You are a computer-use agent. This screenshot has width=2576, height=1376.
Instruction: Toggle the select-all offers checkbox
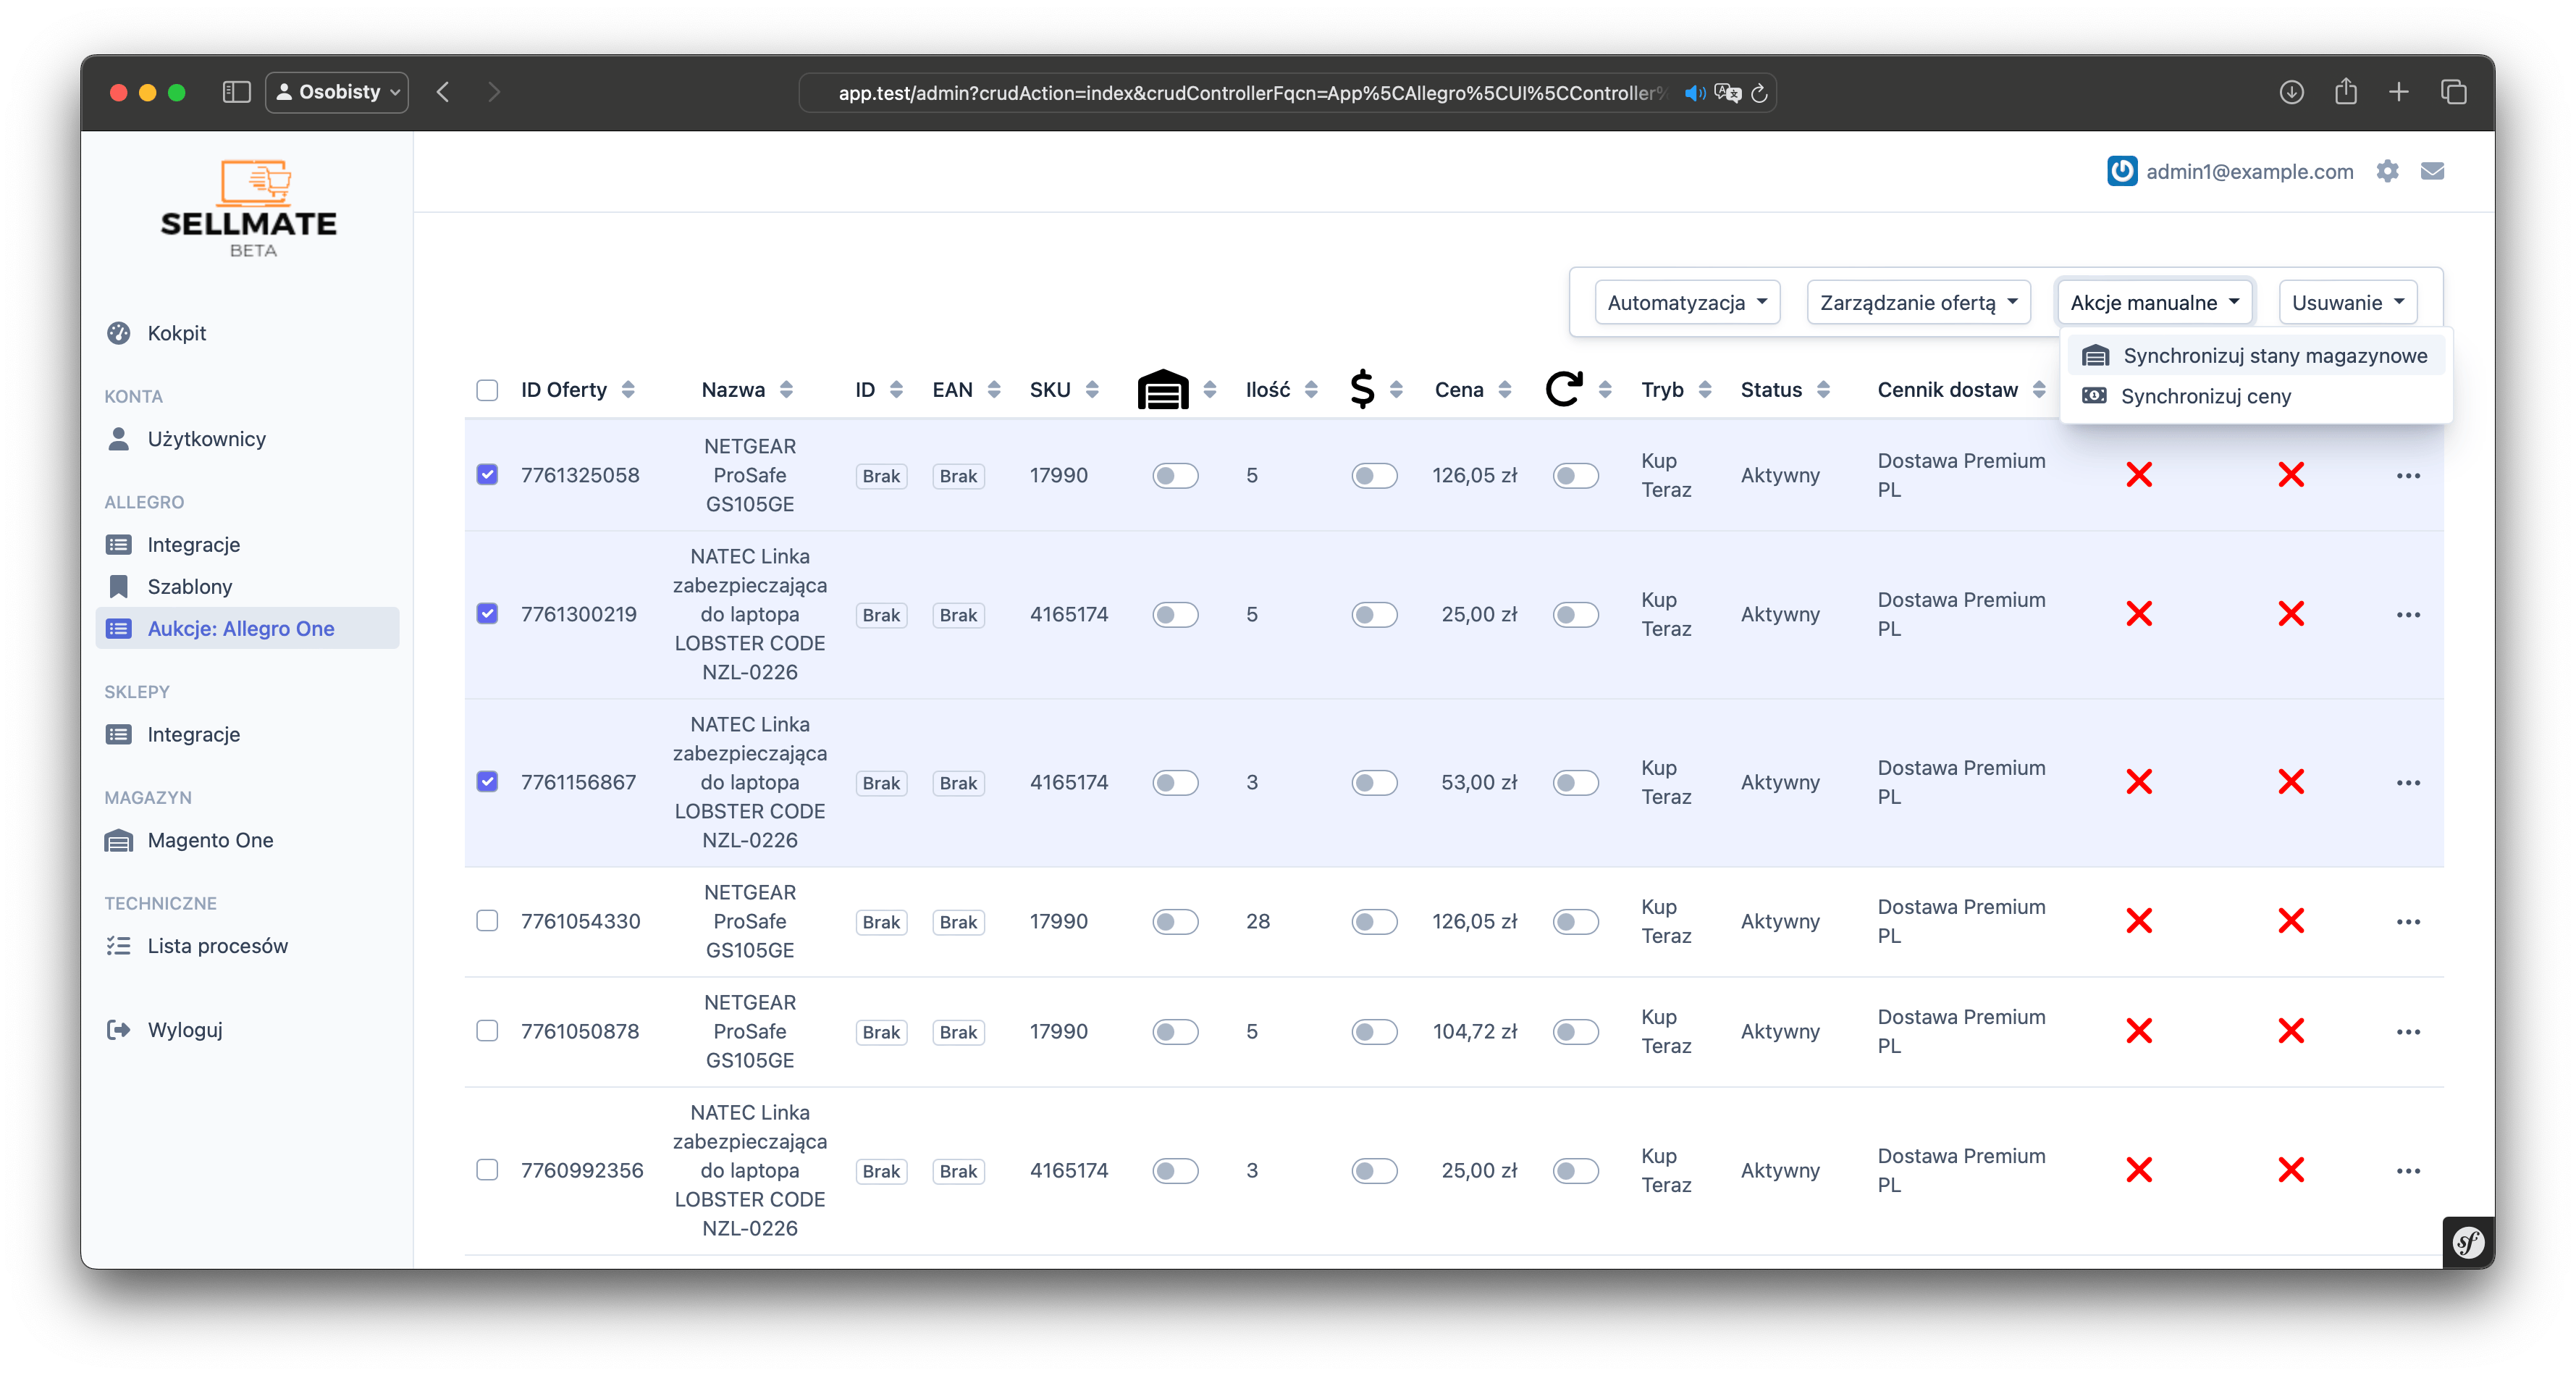(x=487, y=389)
